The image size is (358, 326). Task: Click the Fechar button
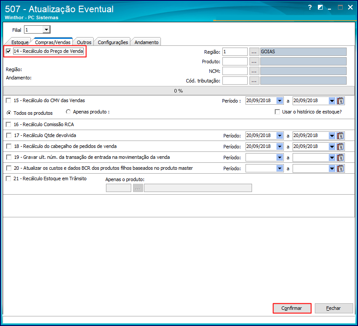click(x=334, y=309)
